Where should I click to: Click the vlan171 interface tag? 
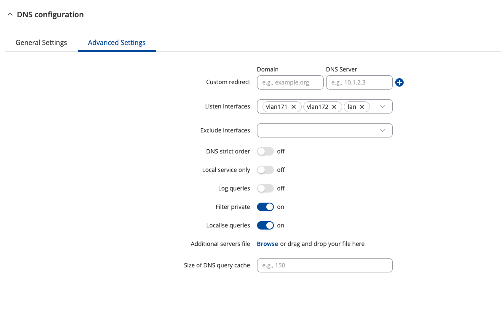(276, 107)
